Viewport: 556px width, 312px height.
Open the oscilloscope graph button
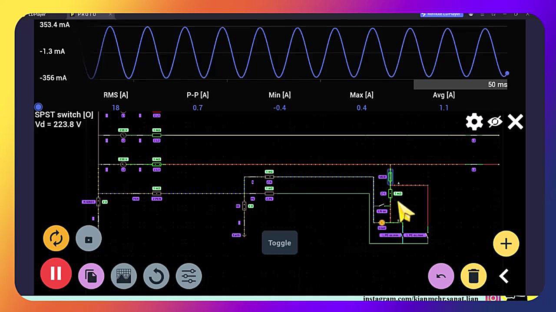point(124,276)
